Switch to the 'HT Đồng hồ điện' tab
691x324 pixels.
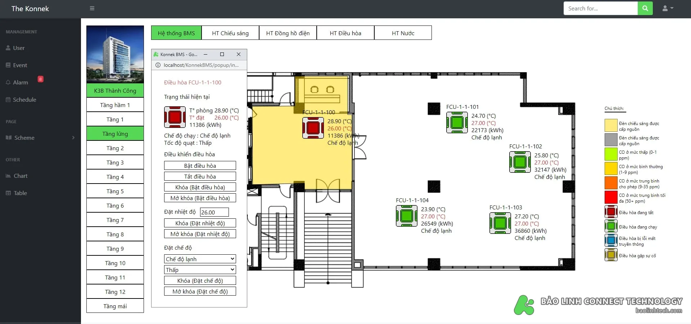pos(288,33)
